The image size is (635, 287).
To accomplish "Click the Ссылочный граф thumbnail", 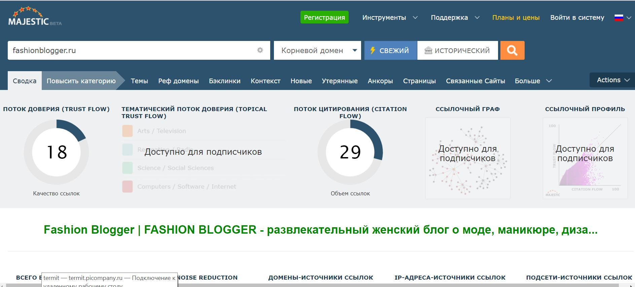I will click(468, 158).
